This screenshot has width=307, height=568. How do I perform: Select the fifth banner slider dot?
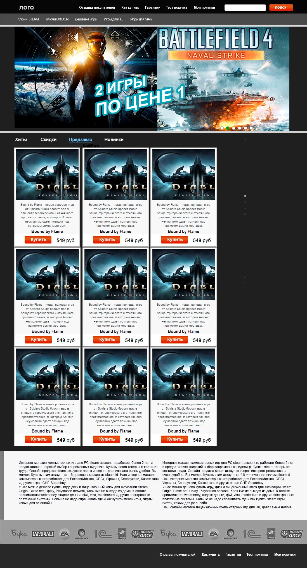click(245, 128)
